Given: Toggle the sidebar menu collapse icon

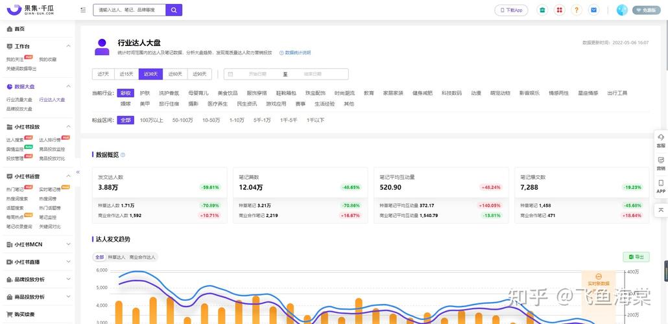Looking at the screenshot, I should click(x=82, y=10).
